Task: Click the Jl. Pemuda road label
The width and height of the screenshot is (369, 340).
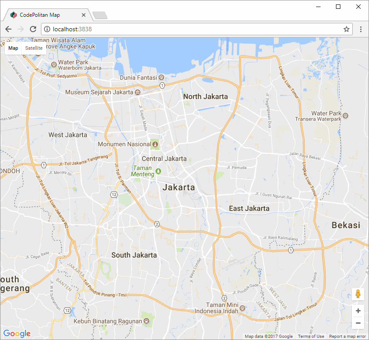Action: coord(236,167)
